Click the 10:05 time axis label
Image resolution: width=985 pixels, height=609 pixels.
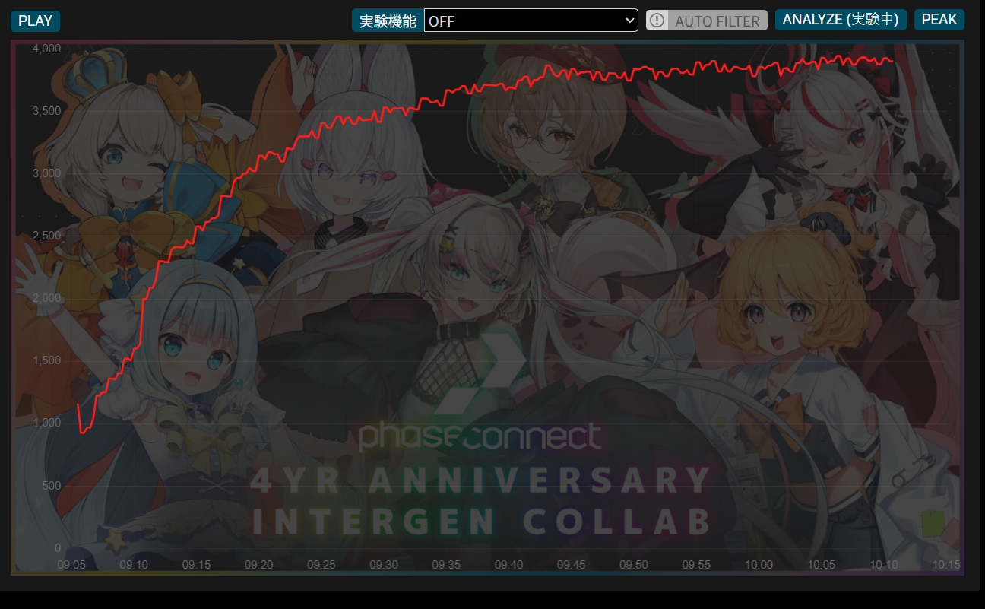tap(821, 565)
